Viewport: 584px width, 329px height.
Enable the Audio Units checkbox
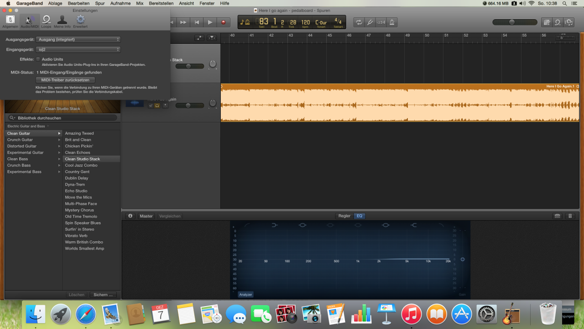[38, 59]
